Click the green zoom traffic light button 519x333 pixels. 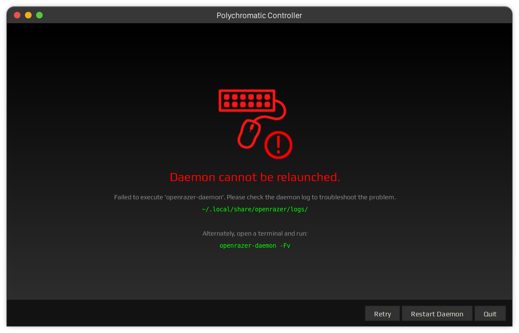click(39, 15)
